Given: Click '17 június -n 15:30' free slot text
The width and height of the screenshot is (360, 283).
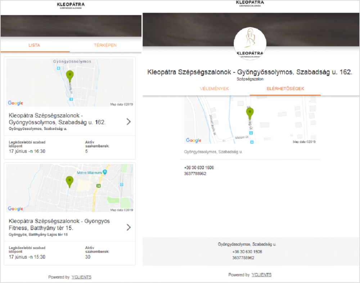Looking at the screenshot, I should tap(27, 257).
